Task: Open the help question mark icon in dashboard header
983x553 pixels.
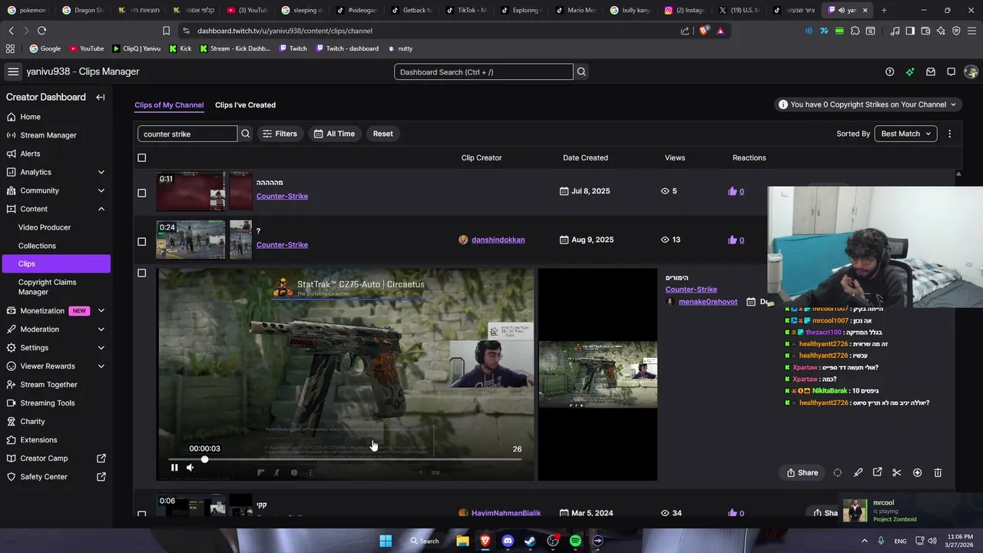Action: click(x=889, y=71)
